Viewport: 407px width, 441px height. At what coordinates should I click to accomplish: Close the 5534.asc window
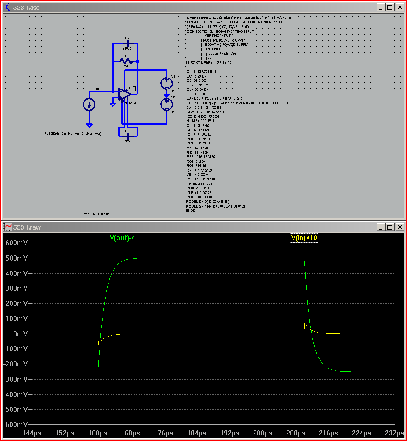[x=400, y=7]
